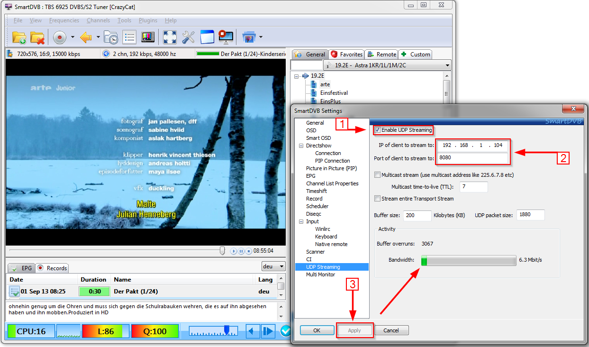Click Cancel in SmartDVB Settings
The height and width of the screenshot is (347, 589).
click(391, 330)
